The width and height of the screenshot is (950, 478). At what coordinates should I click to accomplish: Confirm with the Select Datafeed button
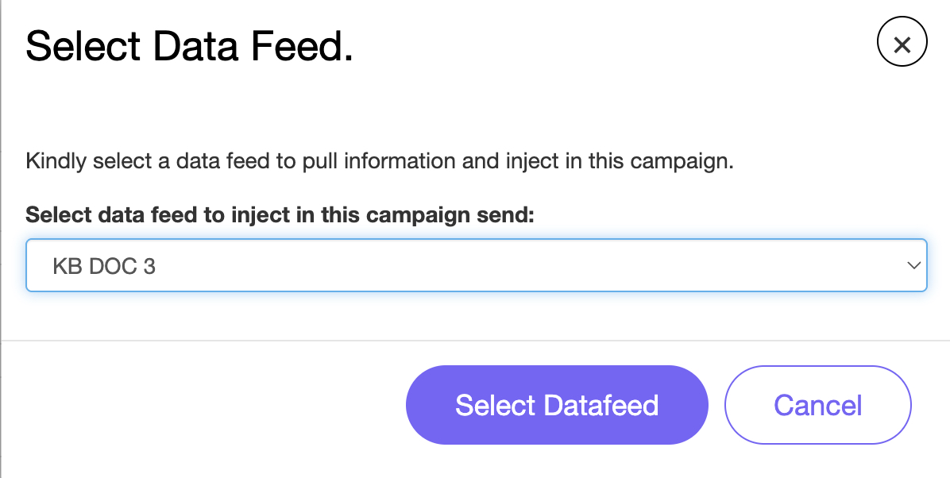pos(557,405)
